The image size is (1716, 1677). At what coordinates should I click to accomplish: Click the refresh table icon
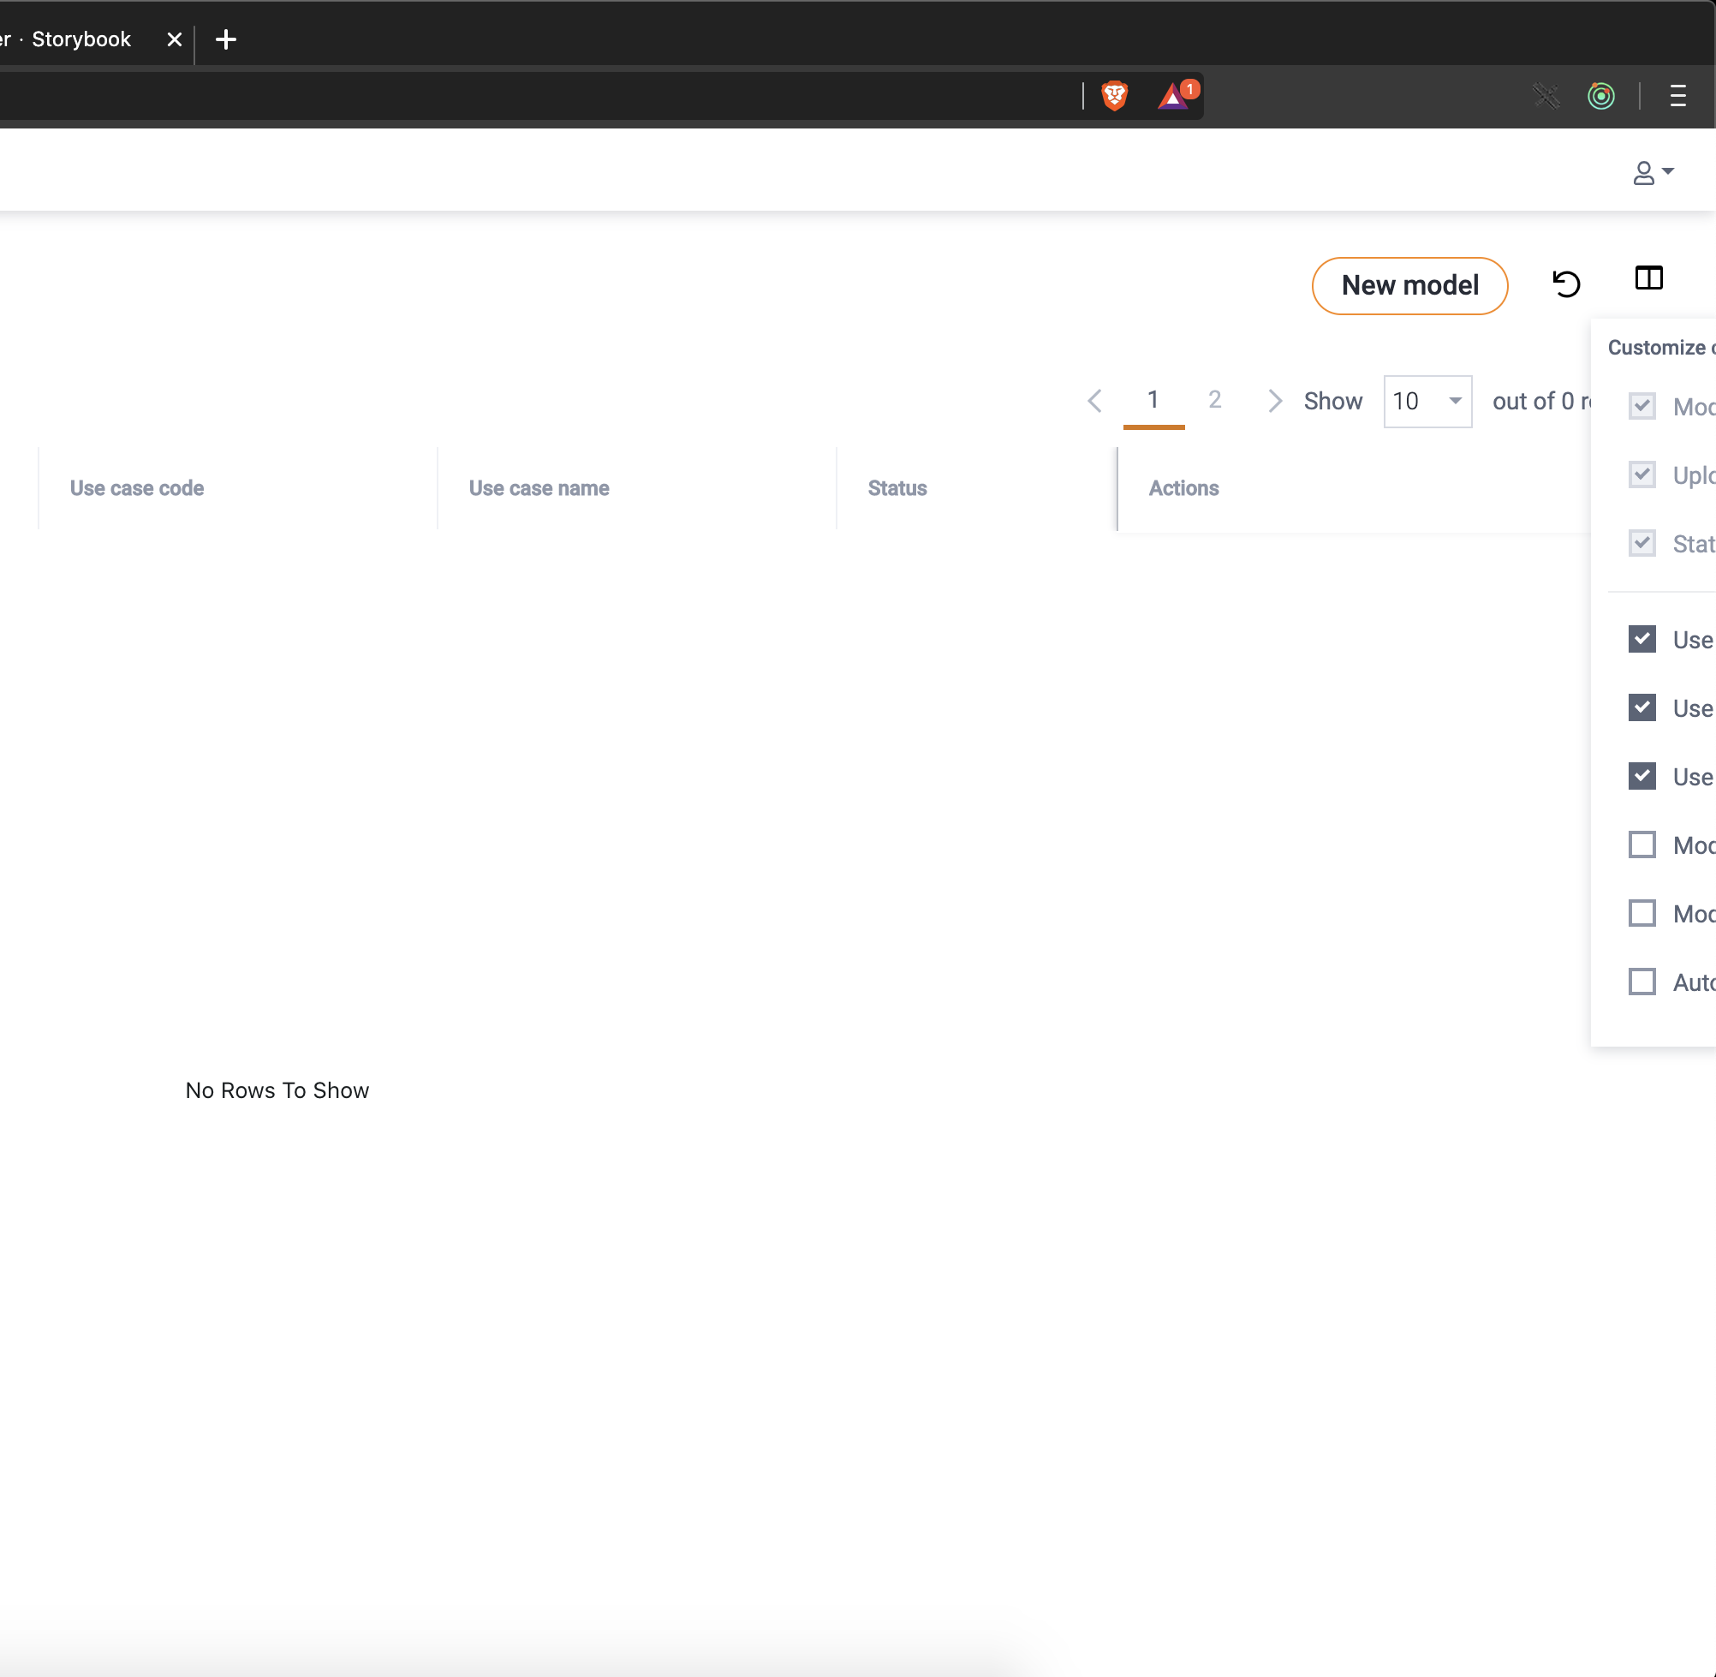point(1565,283)
